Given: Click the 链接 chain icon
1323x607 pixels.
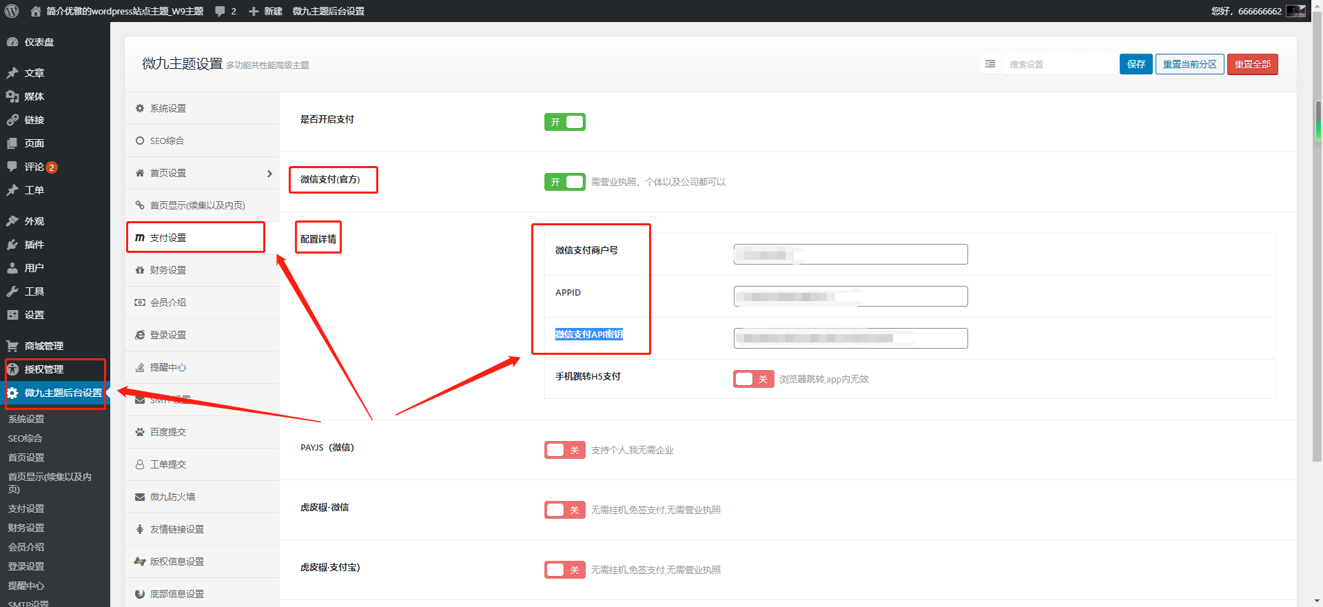Looking at the screenshot, I should click(x=12, y=120).
